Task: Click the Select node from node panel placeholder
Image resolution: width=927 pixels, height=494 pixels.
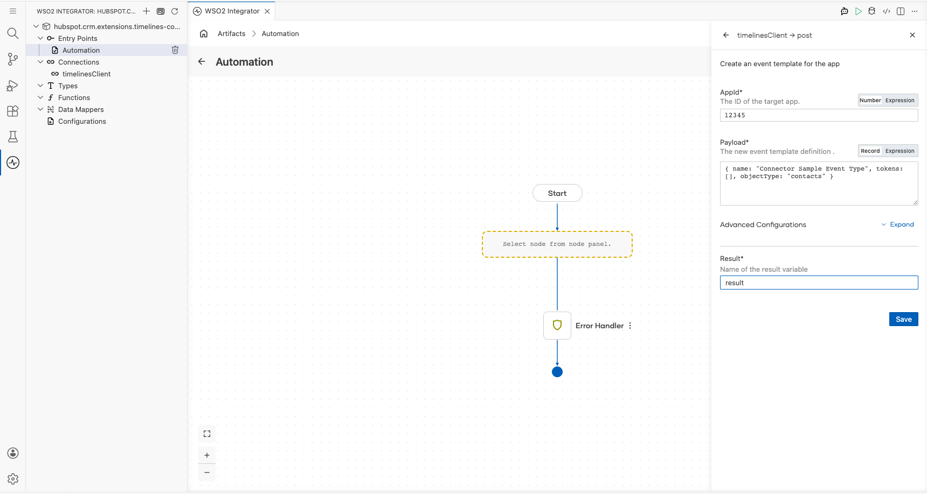Action: 557,244
